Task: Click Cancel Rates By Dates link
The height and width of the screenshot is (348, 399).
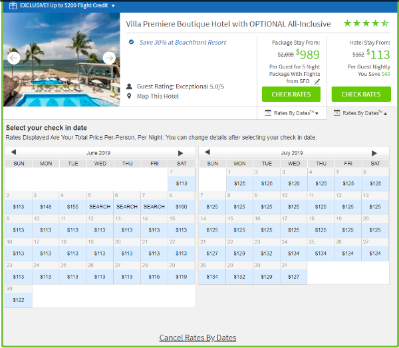Action: coord(198,338)
